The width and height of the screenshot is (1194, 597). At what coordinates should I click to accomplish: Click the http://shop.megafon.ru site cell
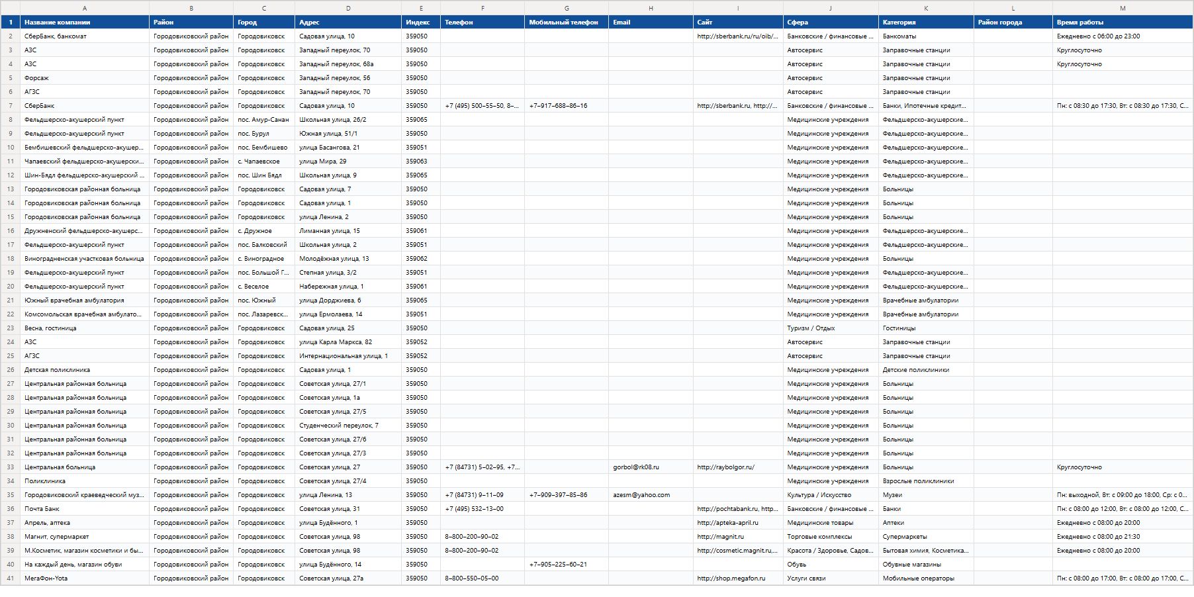[x=738, y=578]
